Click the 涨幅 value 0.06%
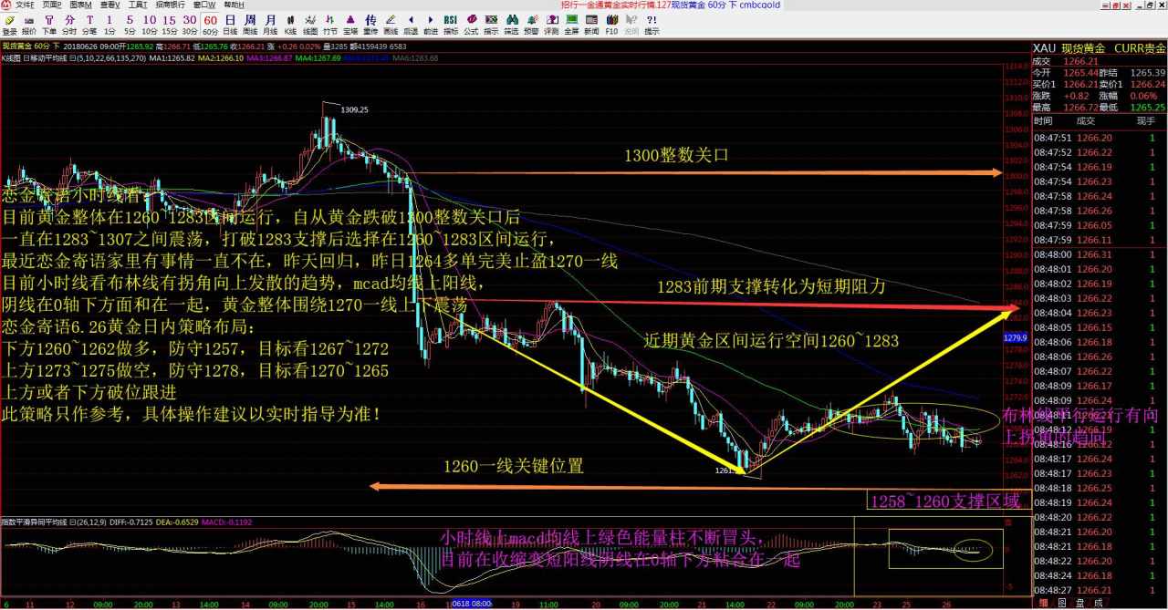This screenshot has width=1168, height=610. tap(1143, 96)
